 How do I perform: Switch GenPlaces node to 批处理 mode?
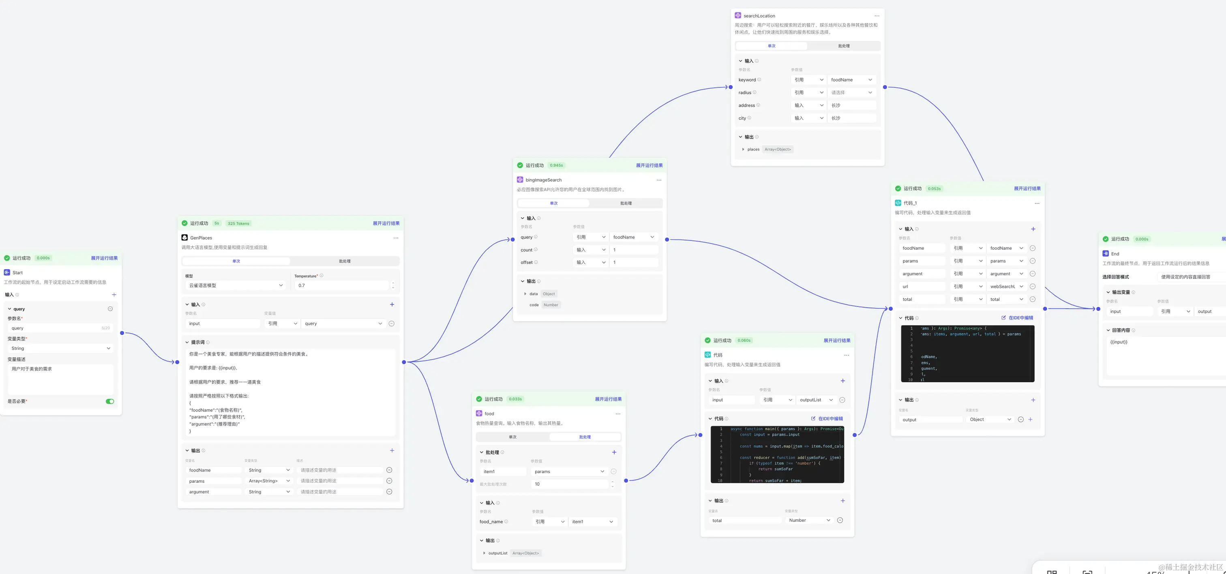click(x=345, y=261)
